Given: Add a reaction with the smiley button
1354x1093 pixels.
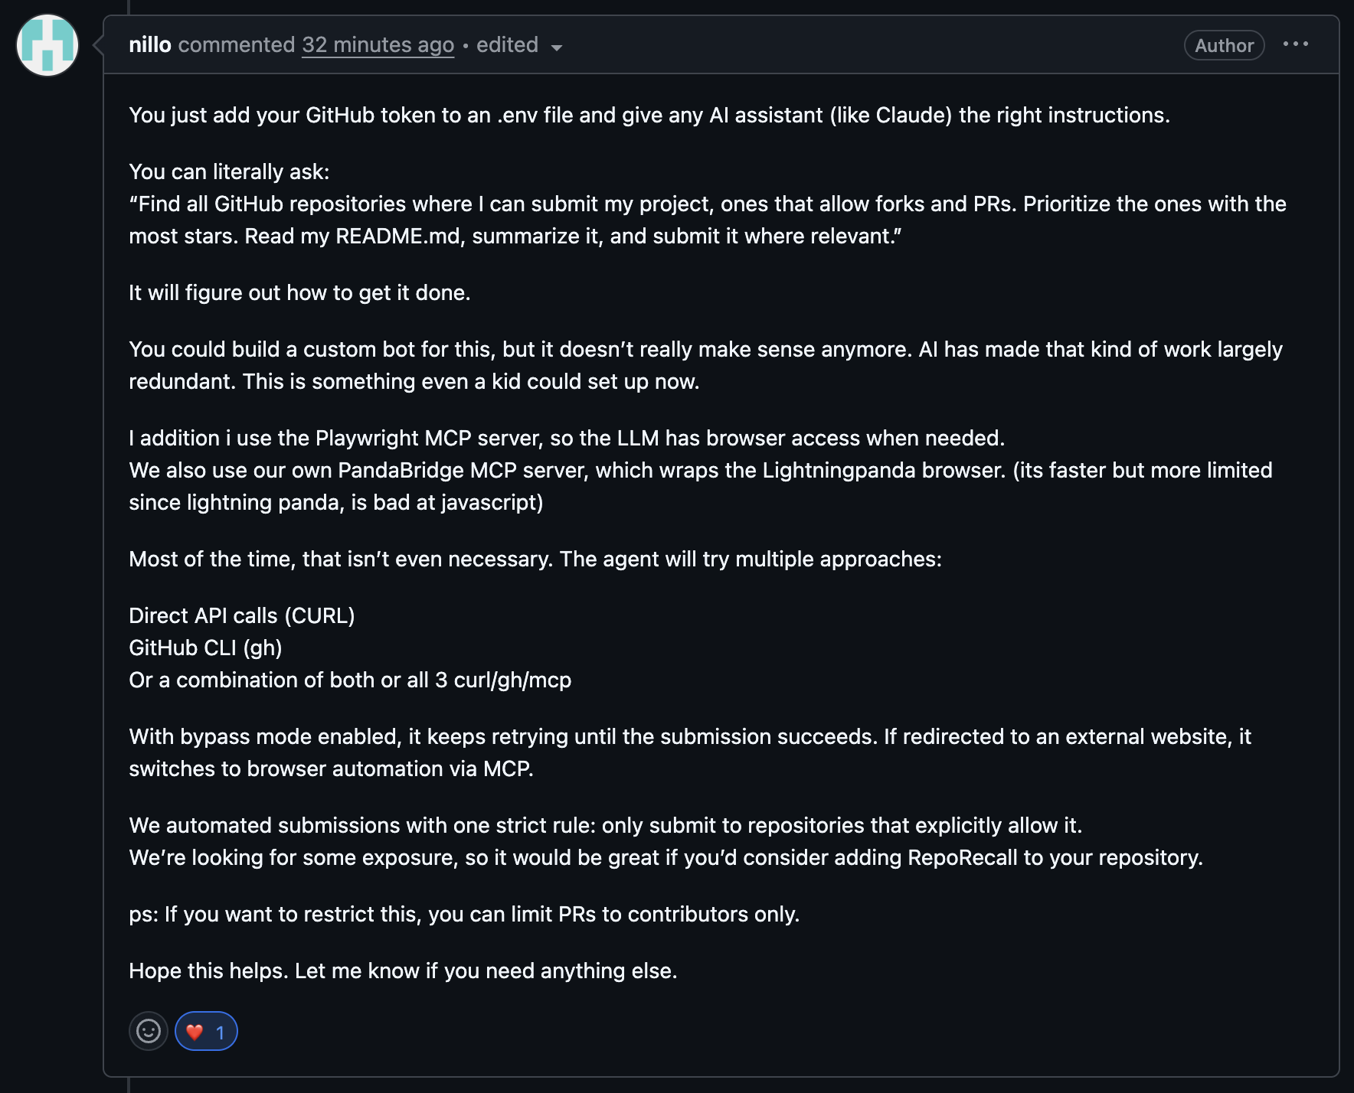Looking at the screenshot, I should coord(149,1032).
